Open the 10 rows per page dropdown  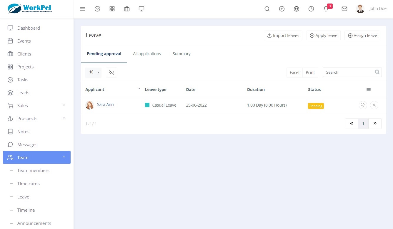click(x=93, y=72)
